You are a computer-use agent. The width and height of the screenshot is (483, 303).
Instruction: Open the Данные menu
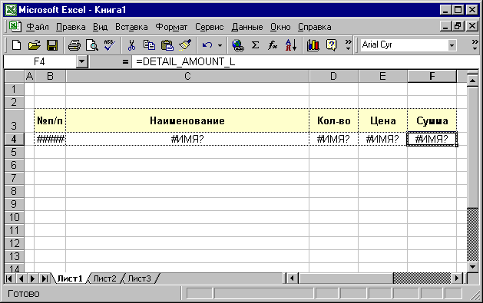247,27
